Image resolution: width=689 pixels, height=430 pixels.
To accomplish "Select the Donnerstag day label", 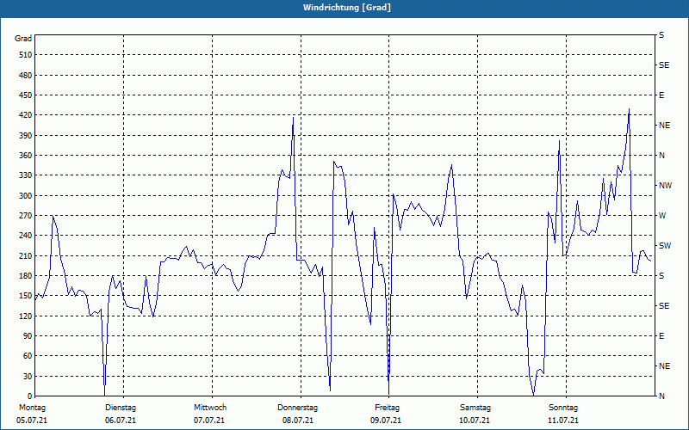I will [297, 408].
